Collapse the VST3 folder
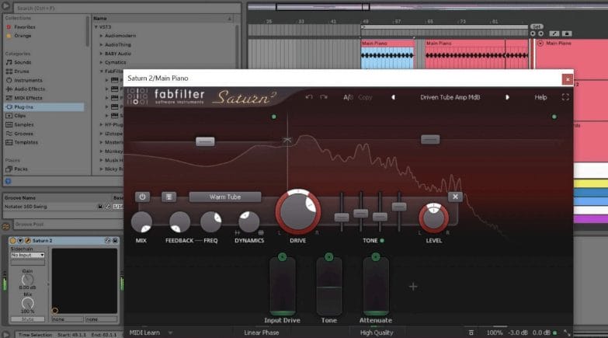 [96, 26]
